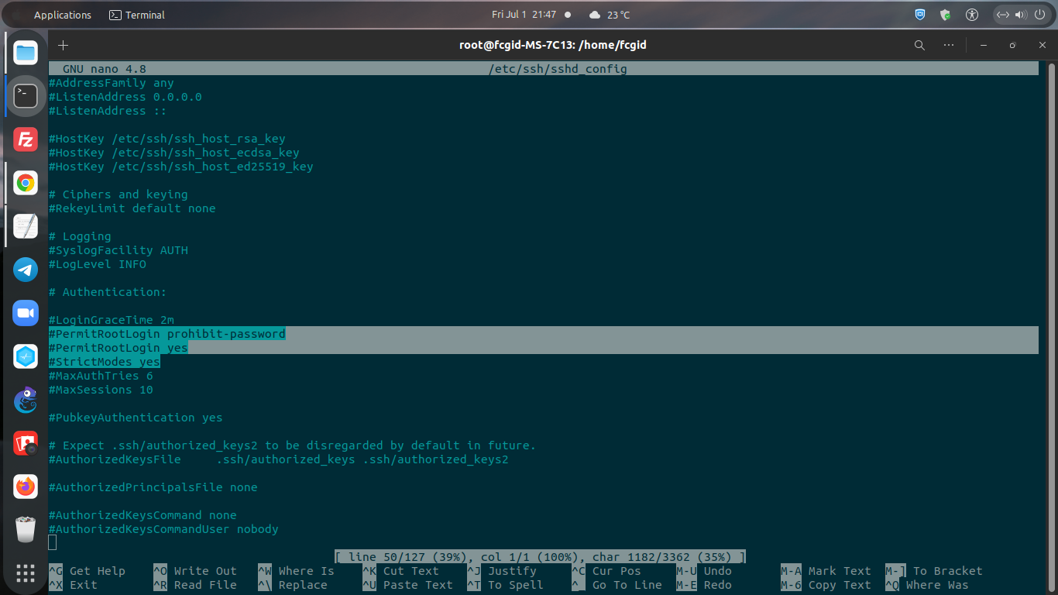1058x595 pixels.
Task: Click the ^K Cut Text shortcut
Action: (x=400, y=571)
